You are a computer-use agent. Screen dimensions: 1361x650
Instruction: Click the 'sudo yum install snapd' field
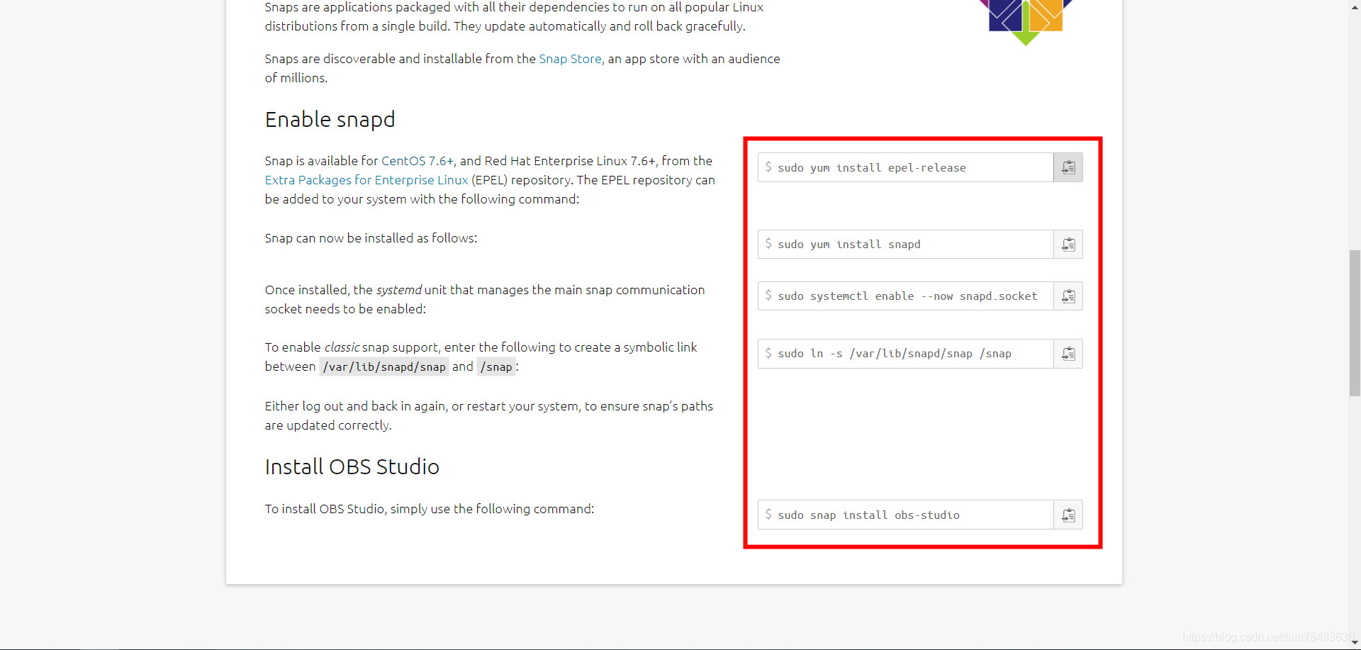pos(905,245)
